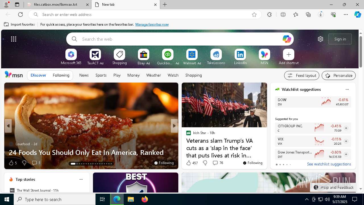The width and height of the screenshot is (364, 205).
Task: Open the Settings and more menu
Action: (x=346, y=15)
